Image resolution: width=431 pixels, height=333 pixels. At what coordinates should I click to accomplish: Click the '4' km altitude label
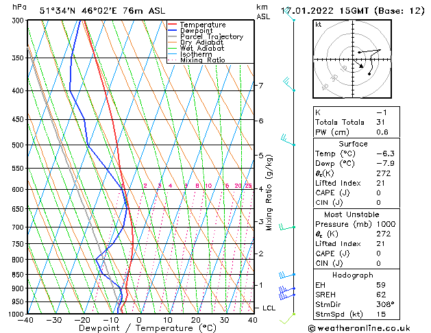pos(260,188)
